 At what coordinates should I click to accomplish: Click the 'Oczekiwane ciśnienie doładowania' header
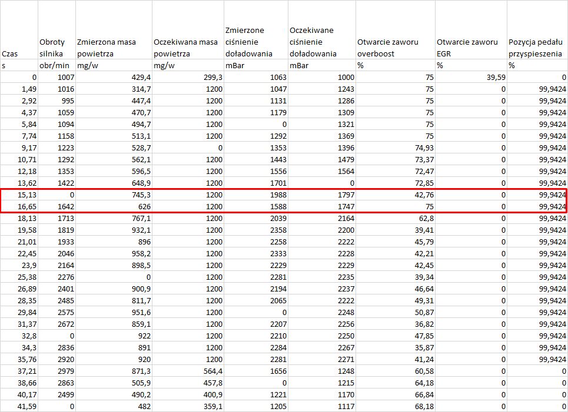[x=322, y=29]
